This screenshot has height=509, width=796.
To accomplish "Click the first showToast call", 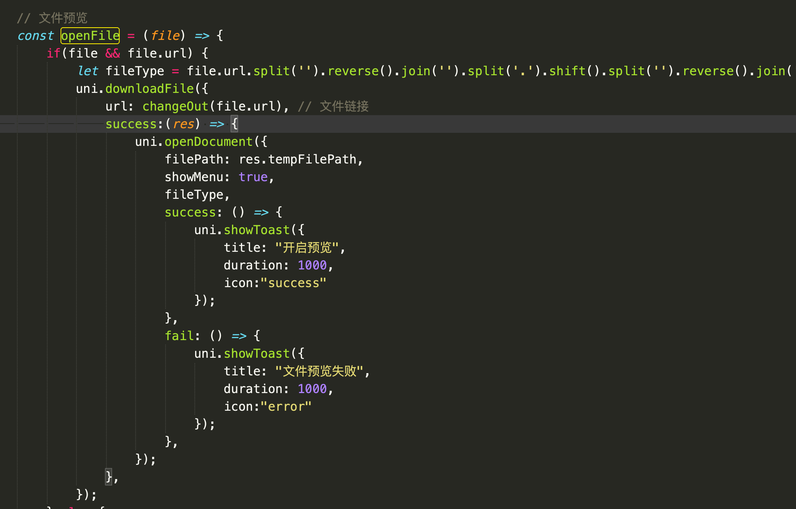I will pos(256,230).
